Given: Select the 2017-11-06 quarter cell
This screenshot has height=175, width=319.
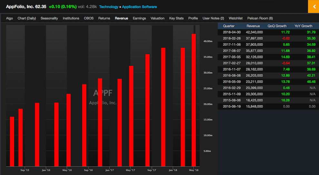Looking at the screenshot, I should click(x=232, y=44).
